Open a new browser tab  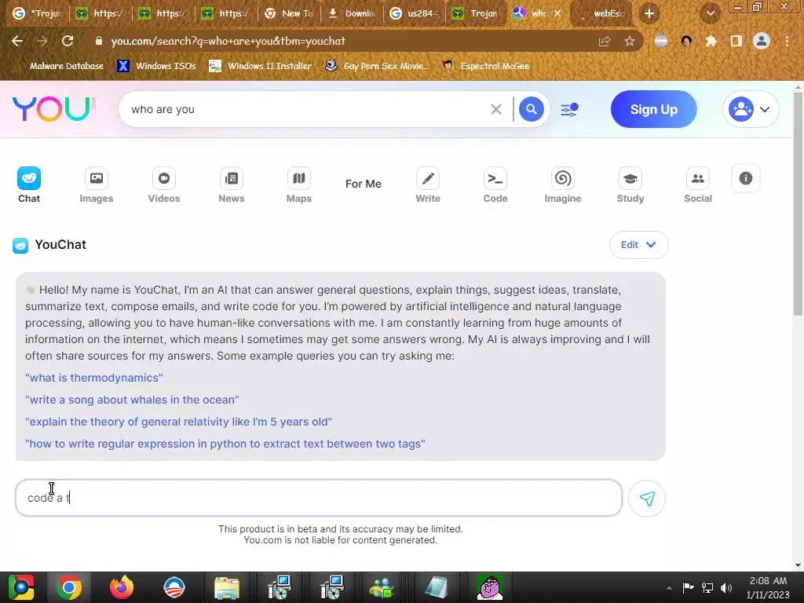click(649, 13)
